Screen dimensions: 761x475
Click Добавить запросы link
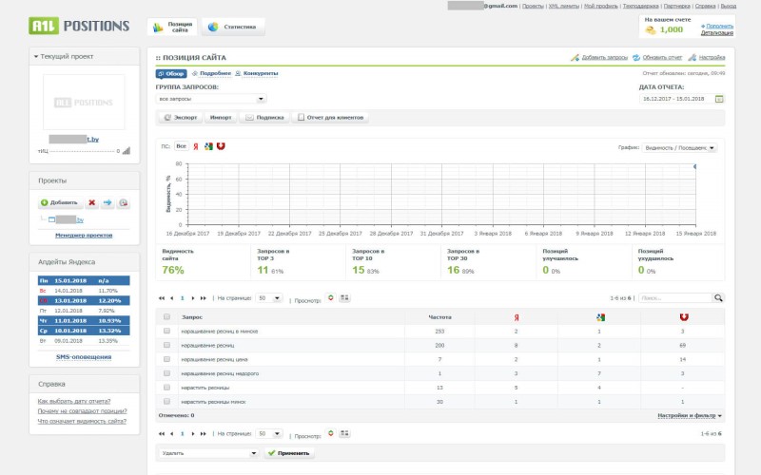[605, 58]
